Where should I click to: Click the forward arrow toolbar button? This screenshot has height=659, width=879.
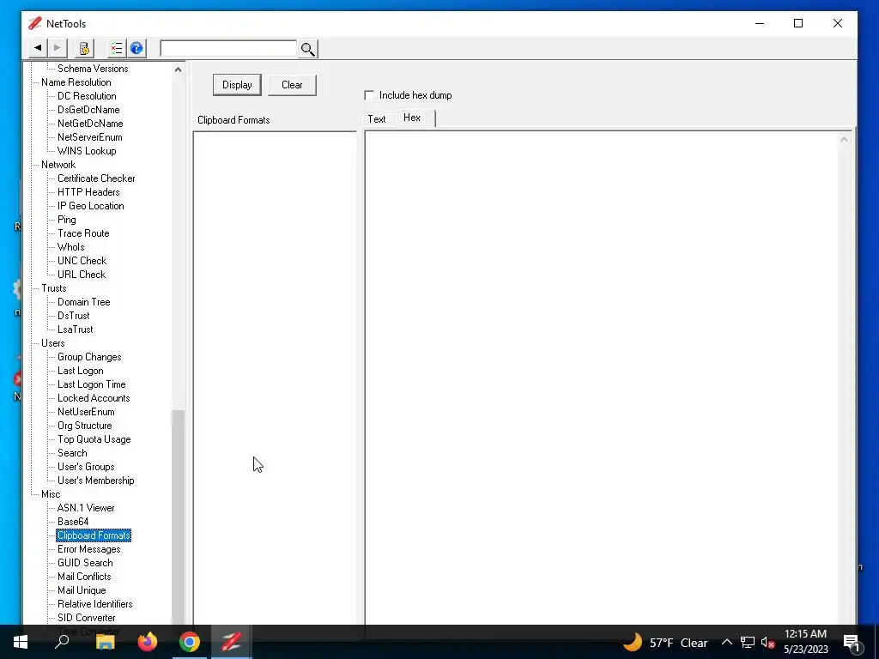(x=58, y=48)
